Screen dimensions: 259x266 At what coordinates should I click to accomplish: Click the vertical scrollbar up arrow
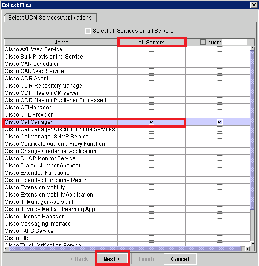[x=253, y=48]
